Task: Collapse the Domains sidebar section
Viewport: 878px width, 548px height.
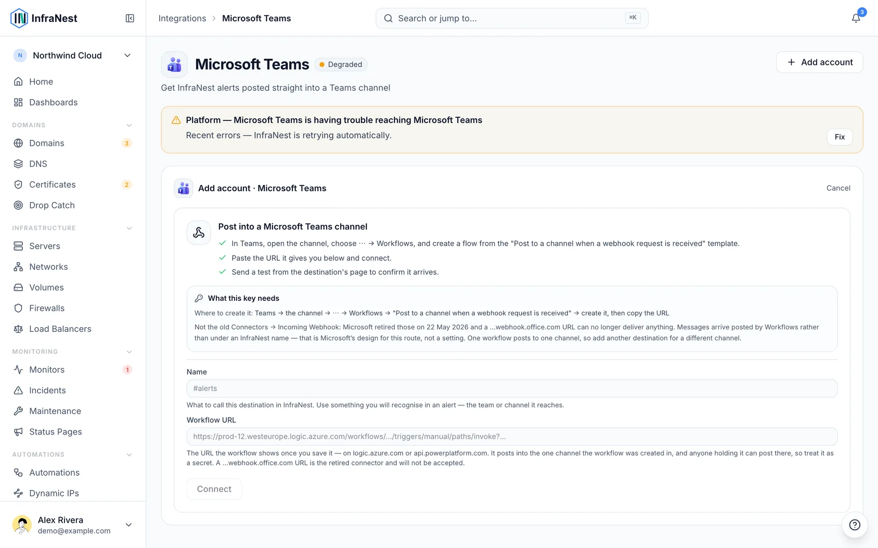Action: 129,125
